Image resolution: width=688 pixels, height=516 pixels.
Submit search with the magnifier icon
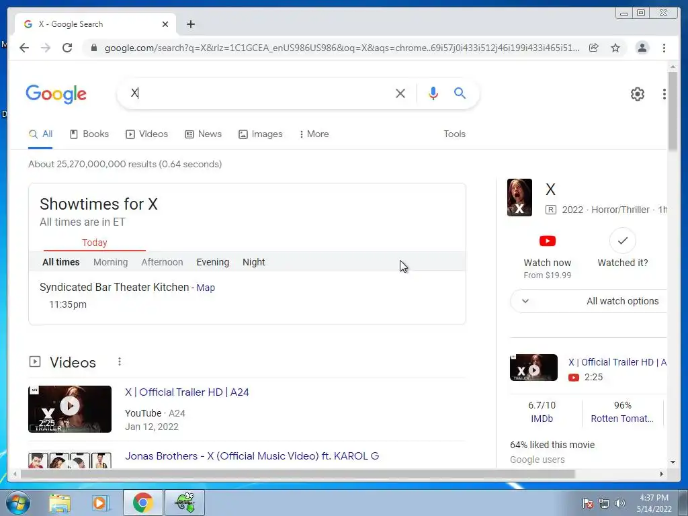click(x=460, y=93)
